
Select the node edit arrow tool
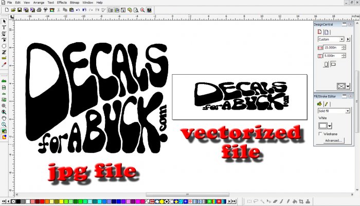tap(4, 40)
